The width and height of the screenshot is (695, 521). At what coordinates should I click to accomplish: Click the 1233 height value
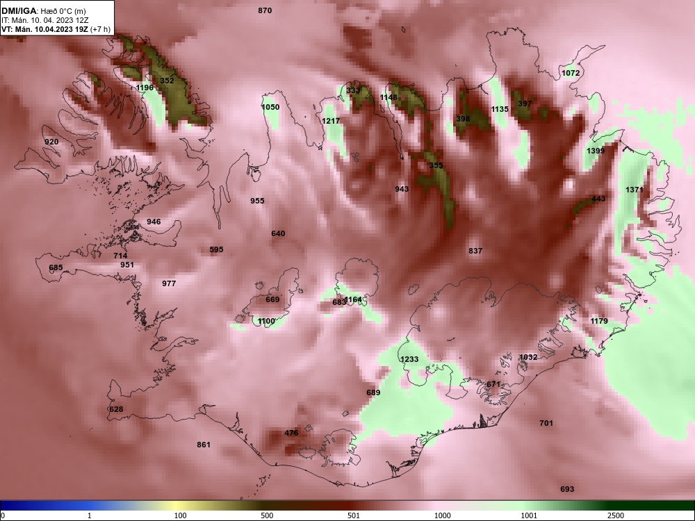[409, 359]
